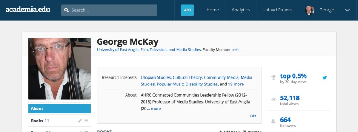Open Upload Papers

[277, 10]
